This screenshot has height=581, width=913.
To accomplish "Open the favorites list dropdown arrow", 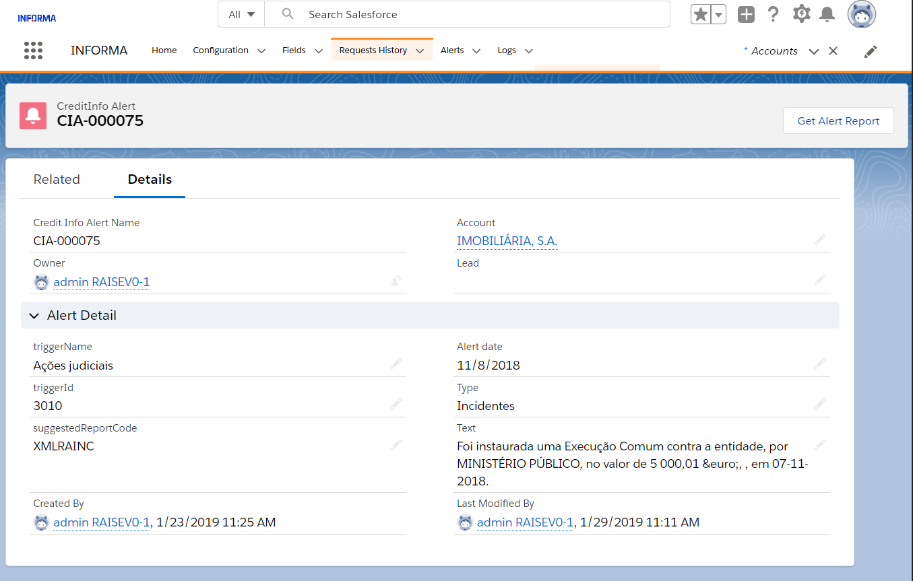I will [x=719, y=14].
